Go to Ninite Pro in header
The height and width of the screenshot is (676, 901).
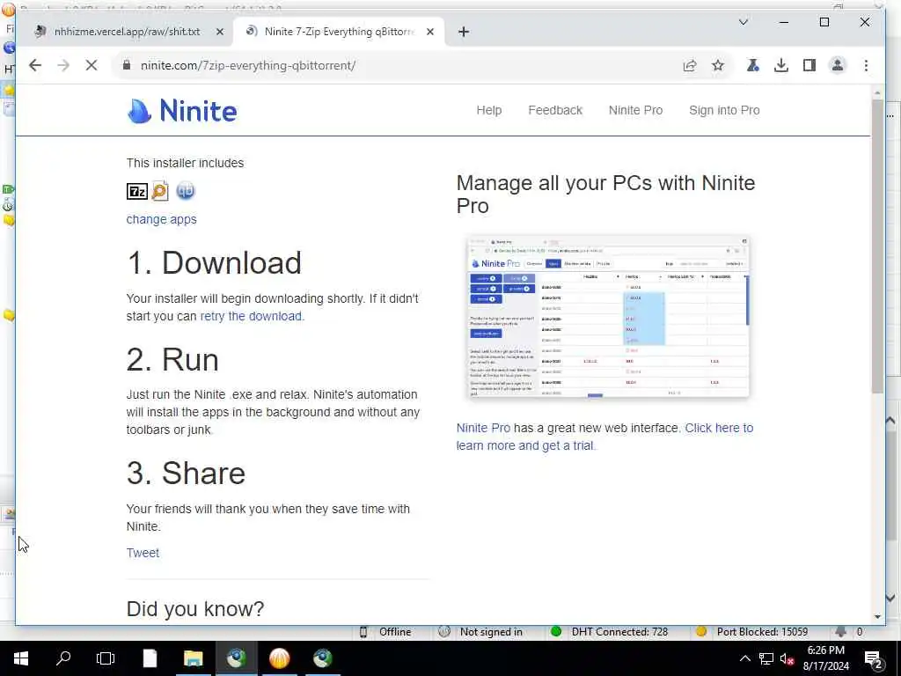(635, 110)
